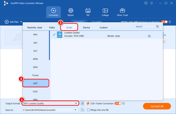
Task: Open the output folder icon beside Save to
Action: coord(82,110)
